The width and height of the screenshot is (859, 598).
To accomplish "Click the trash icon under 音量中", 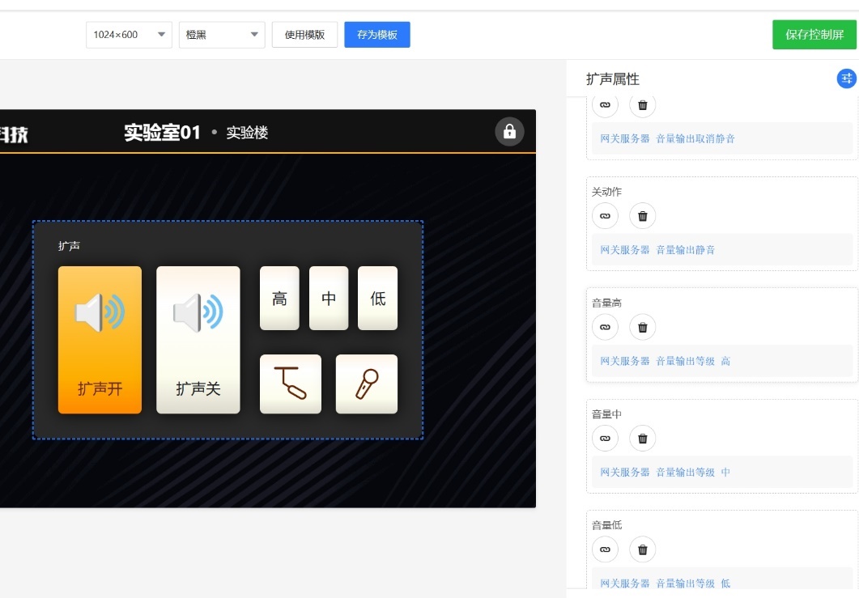I will coord(643,438).
